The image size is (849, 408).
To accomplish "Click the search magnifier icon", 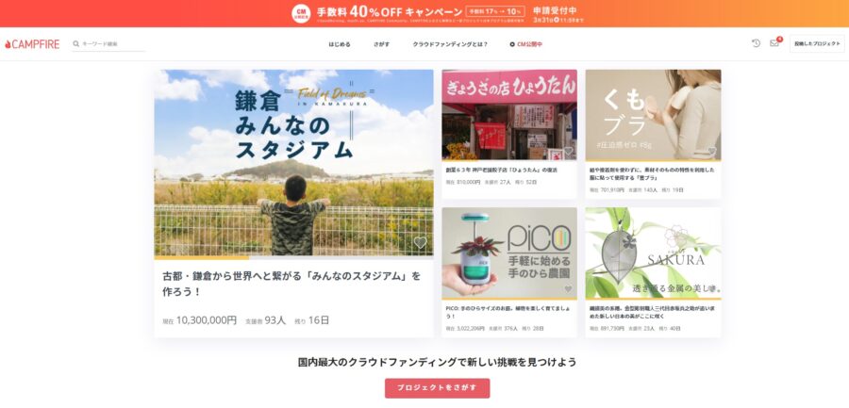I will (x=76, y=44).
